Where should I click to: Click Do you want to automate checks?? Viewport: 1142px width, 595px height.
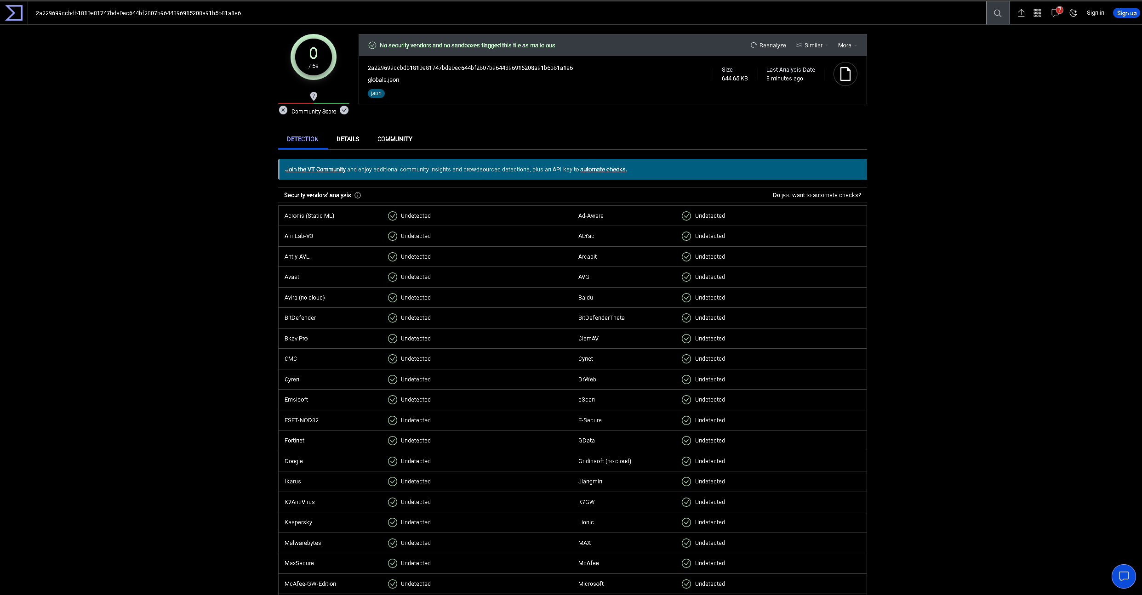[x=817, y=195]
